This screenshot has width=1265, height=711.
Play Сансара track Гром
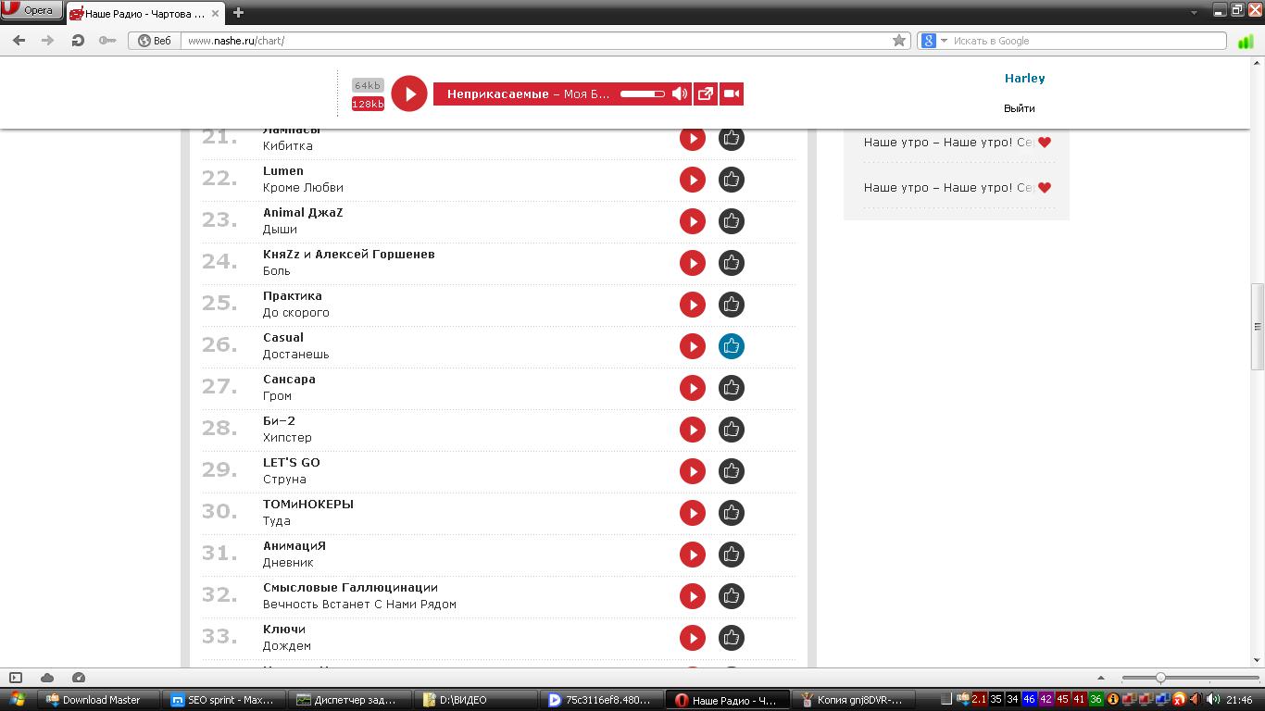coord(693,388)
